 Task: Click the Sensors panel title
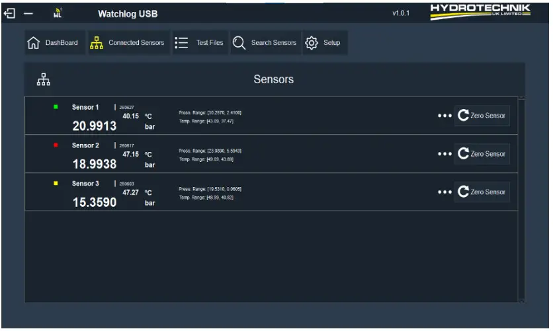(274, 79)
